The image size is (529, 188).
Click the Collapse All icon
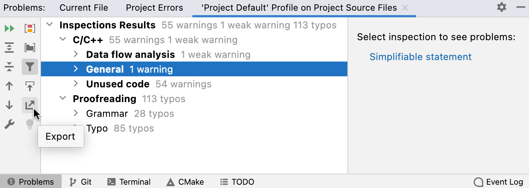coord(9,67)
